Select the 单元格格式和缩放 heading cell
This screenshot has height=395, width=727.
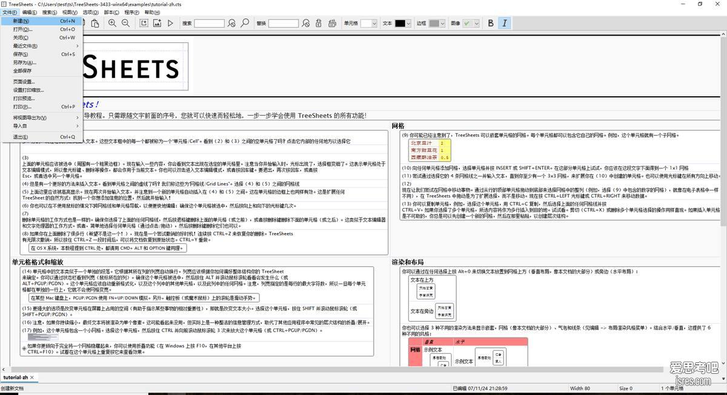(x=38, y=263)
